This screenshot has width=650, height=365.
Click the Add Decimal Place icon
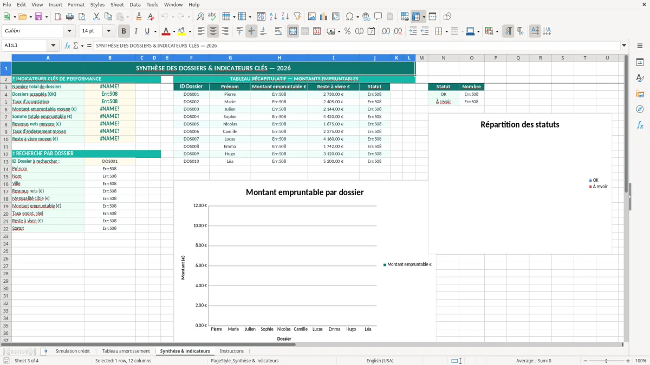[x=386, y=31]
